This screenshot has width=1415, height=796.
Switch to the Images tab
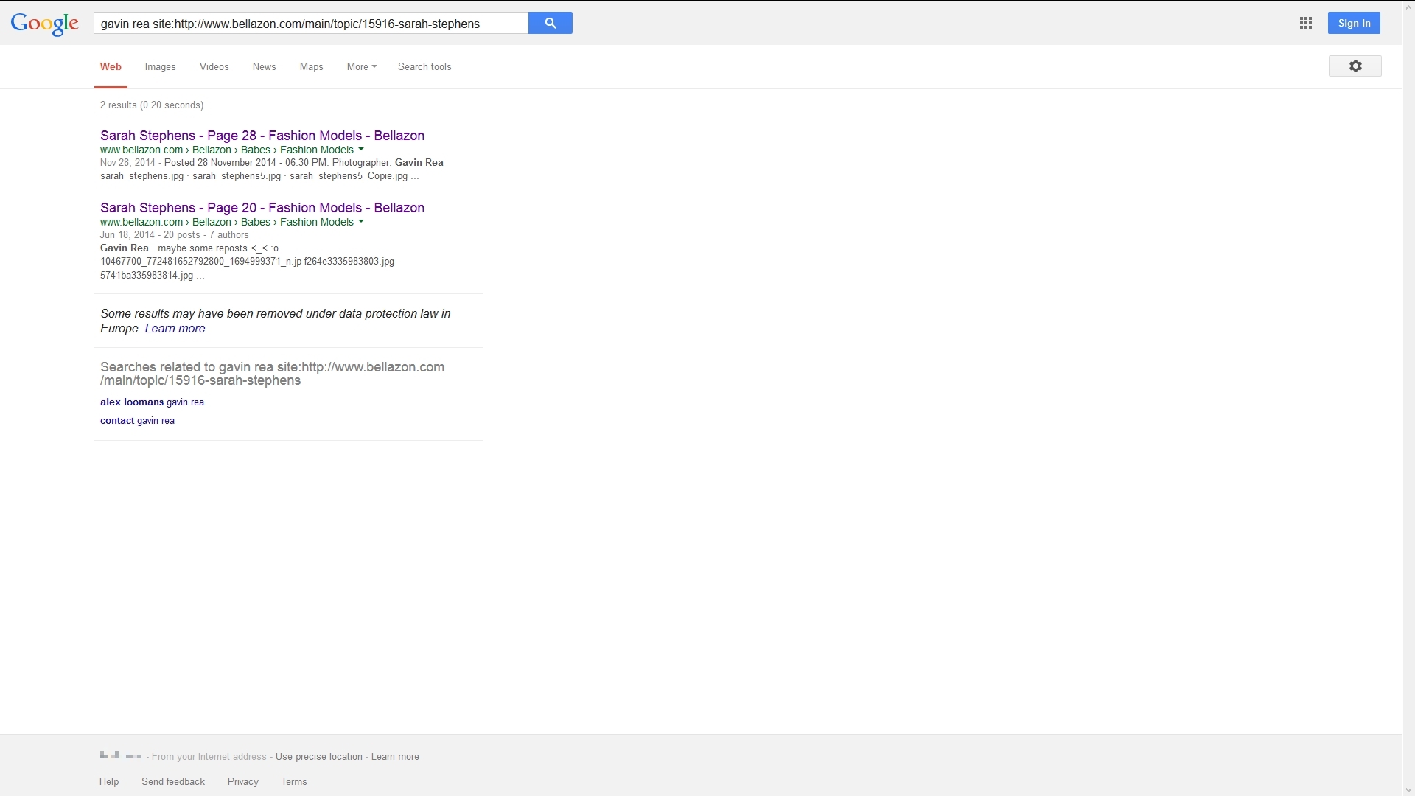(160, 66)
